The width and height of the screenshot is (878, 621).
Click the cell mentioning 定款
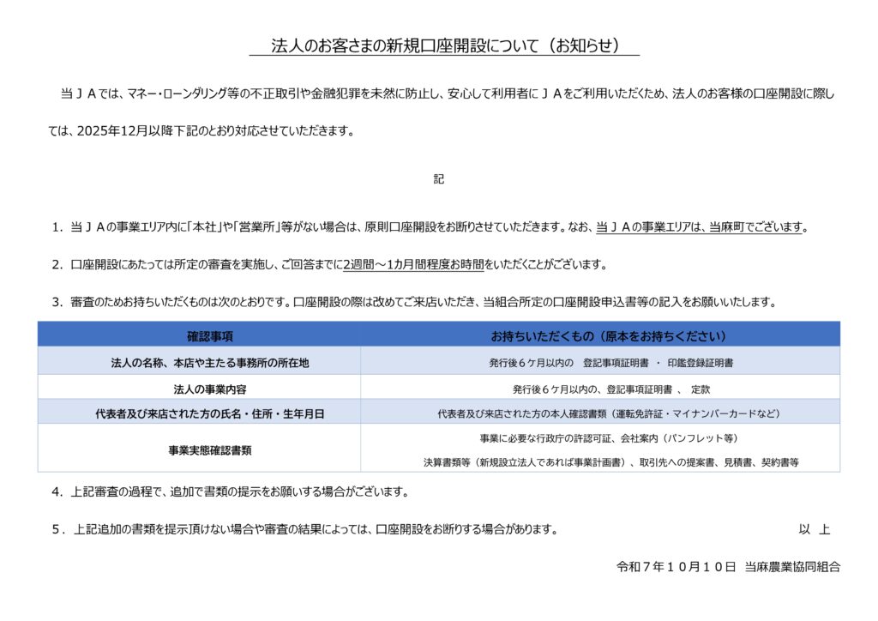[600, 389]
